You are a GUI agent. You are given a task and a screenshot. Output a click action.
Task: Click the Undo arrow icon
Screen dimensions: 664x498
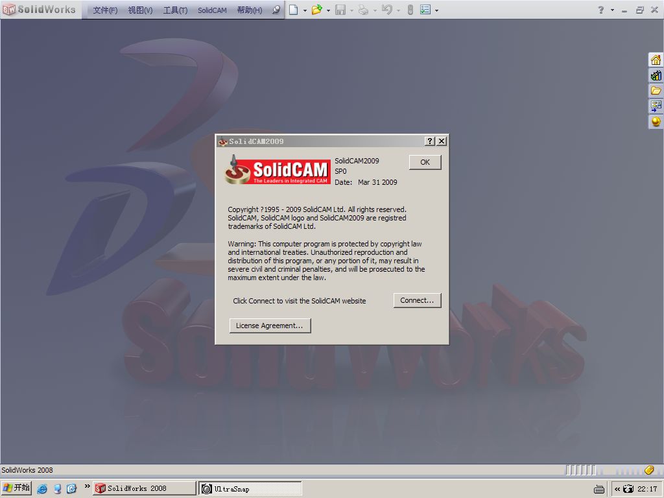point(387,9)
